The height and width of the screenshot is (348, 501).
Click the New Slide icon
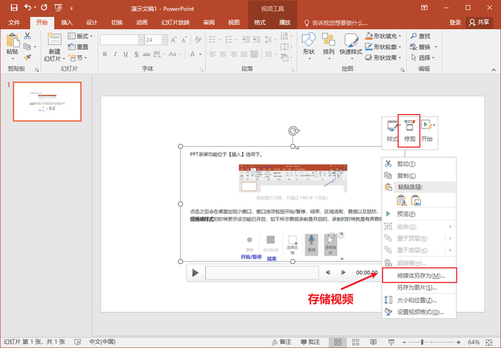click(54, 40)
